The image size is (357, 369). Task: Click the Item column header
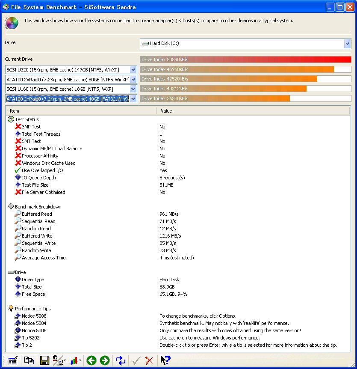pyautogui.click(x=81, y=111)
